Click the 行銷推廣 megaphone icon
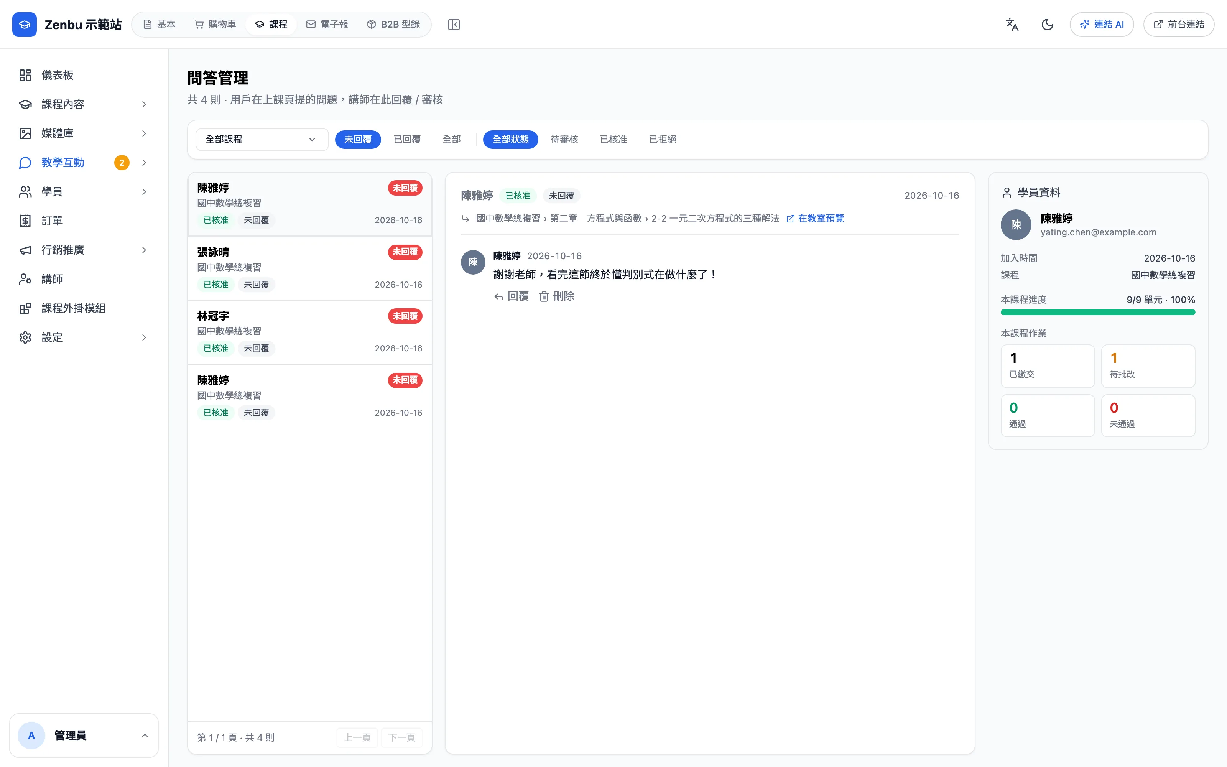Viewport: 1227px width, 767px height. [x=25, y=250]
